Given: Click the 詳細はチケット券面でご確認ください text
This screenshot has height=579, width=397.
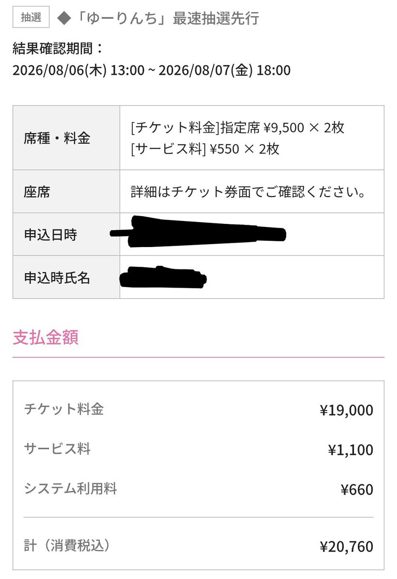Looking at the screenshot, I should point(247,192).
